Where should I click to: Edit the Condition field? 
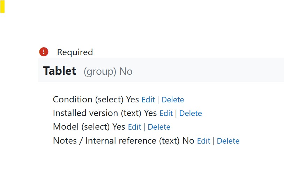(x=148, y=100)
